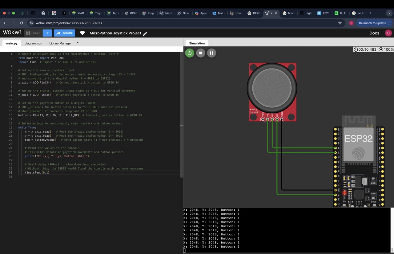Switch to the Mail browser tab

(x=218, y=13)
